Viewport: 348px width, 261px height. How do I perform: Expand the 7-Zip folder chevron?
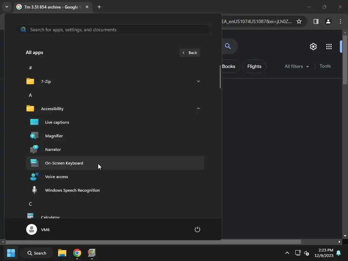pos(198,81)
